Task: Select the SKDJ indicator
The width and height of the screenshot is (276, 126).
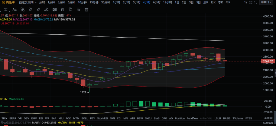Action: click(148, 118)
